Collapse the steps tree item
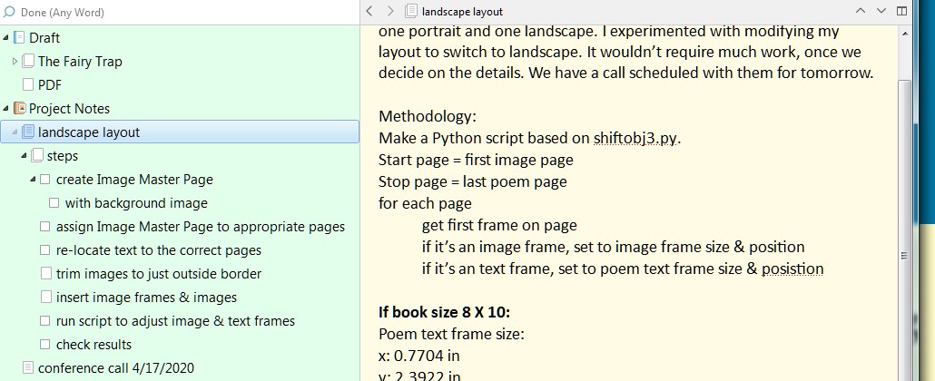This screenshot has height=381, width=935. point(24,156)
